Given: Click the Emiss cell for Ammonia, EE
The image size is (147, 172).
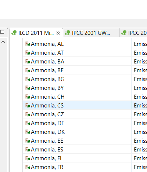Looking at the screenshot, I should pyautogui.click(x=139, y=141).
